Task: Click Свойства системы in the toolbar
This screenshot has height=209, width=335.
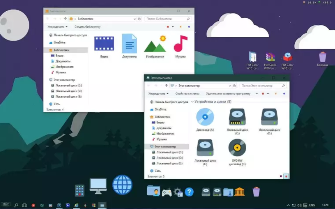Action: 187,94
